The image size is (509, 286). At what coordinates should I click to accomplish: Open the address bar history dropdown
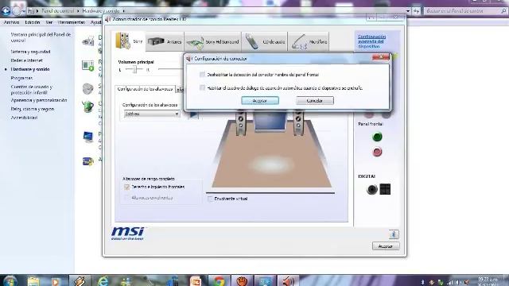408,11
